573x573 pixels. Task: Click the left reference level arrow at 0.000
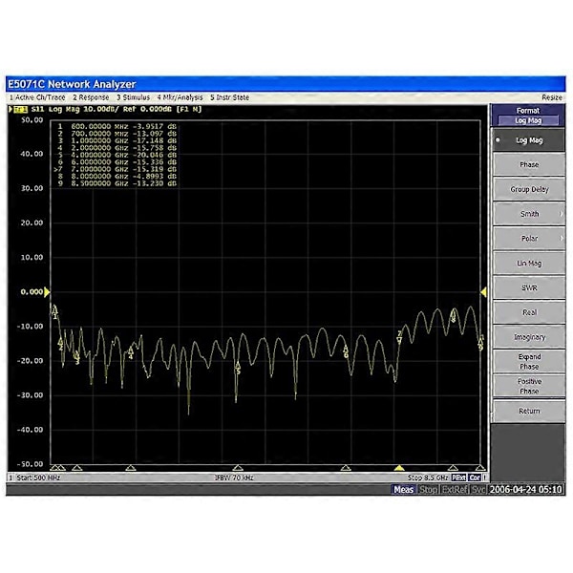pyautogui.click(x=47, y=292)
